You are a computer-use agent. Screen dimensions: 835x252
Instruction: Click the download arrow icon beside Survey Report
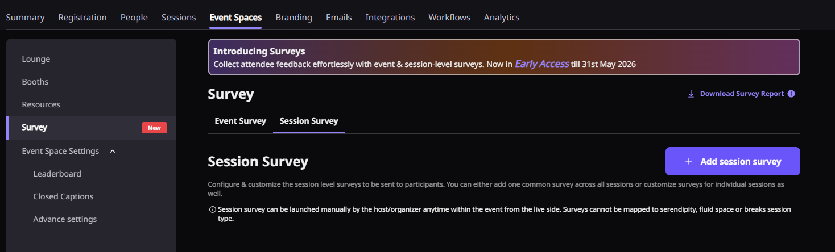pos(691,94)
